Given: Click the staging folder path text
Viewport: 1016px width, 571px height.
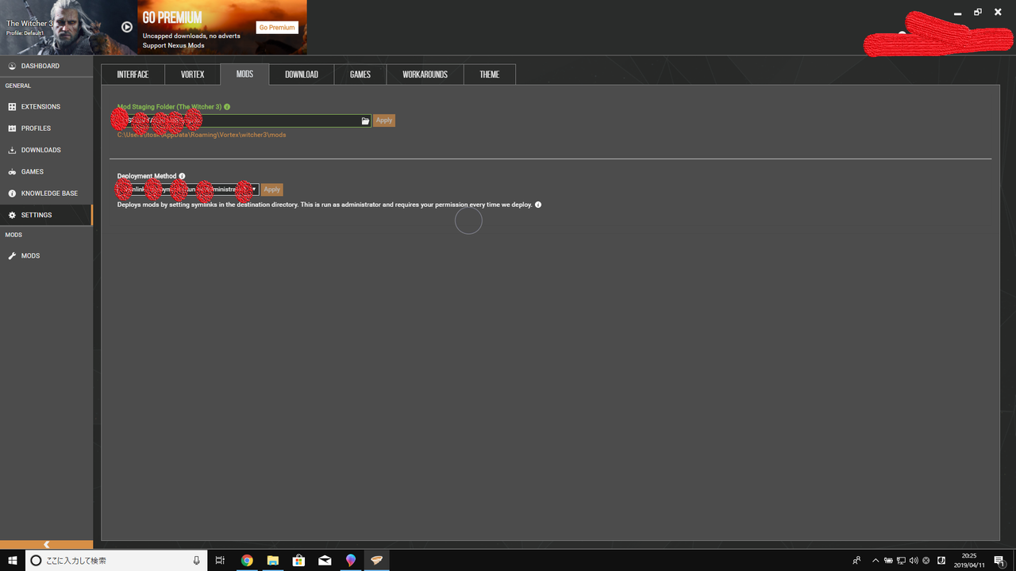Looking at the screenshot, I should click(202, 135).
